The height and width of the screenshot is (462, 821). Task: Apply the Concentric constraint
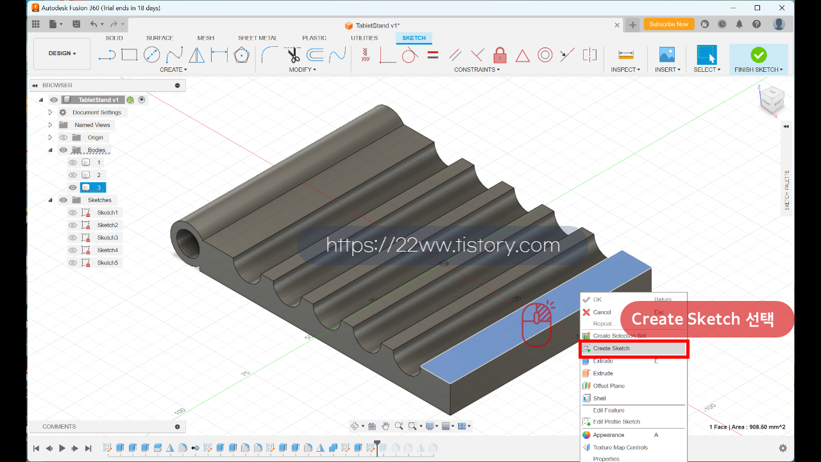(x=545, y=55)
